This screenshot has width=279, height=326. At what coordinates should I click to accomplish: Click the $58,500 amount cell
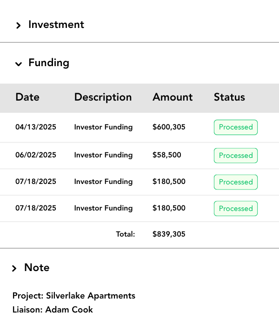pyautogui.click(x=167, y=155)
